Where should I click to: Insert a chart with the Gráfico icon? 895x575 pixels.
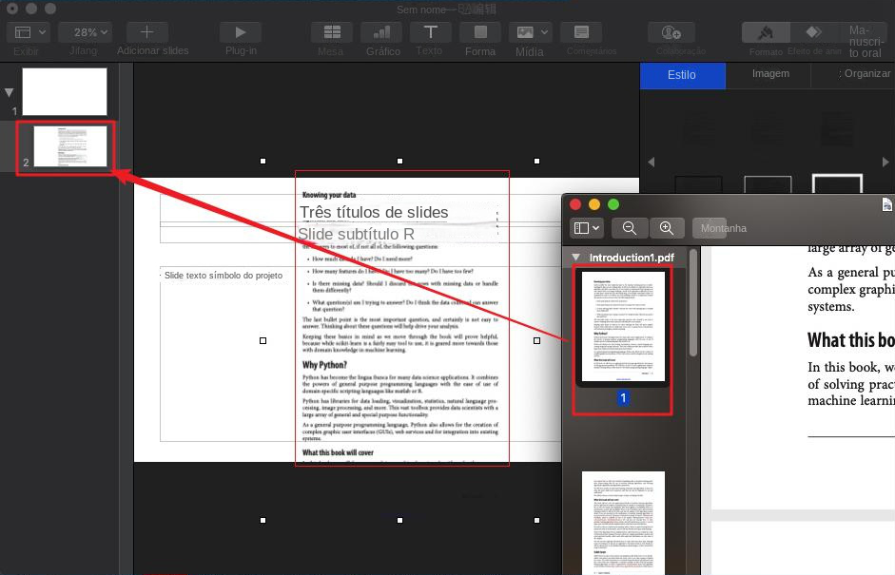click(x=381, y=32)
